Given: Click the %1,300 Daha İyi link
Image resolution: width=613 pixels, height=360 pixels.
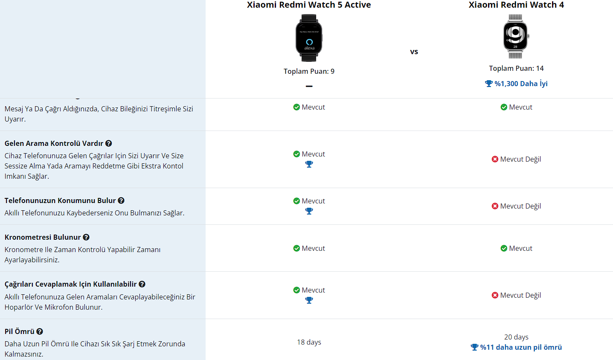Looking at the screenshot, I should click(521, 84).
